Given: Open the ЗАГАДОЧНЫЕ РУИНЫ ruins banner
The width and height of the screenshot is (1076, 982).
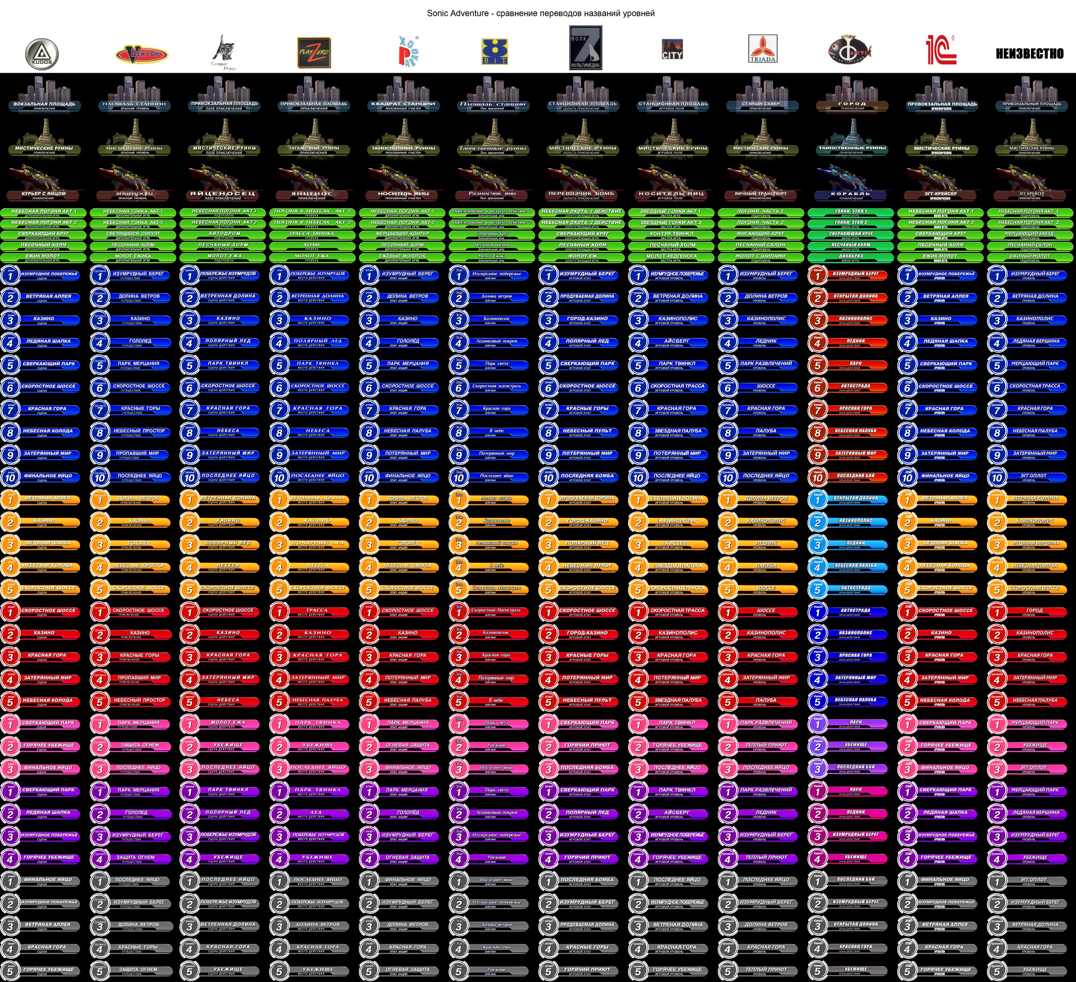Looking at the screenshot, I should coord(313,148).
